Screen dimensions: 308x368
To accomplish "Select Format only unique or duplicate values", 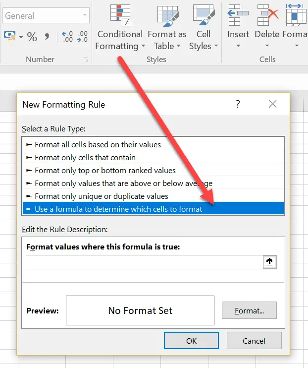I will [x=154, y=196].
